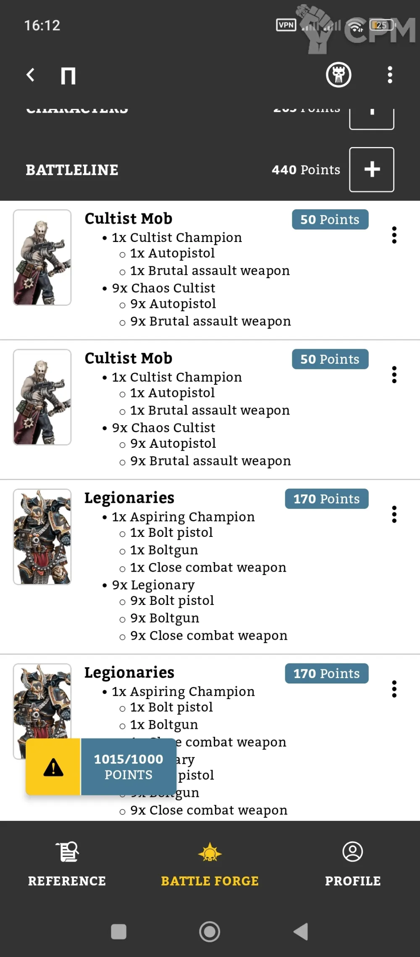Open options for second Cultist Mob
Screen dimensions: 420x957
click(394, 375)
